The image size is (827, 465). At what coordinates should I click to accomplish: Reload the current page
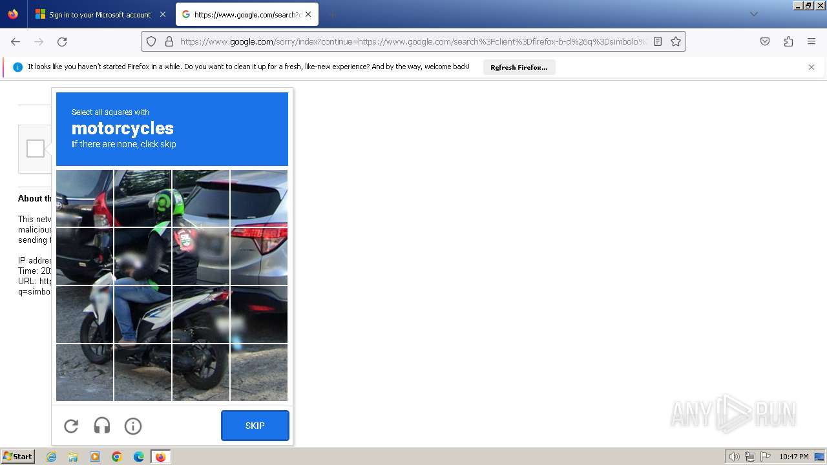click(62, 41)
